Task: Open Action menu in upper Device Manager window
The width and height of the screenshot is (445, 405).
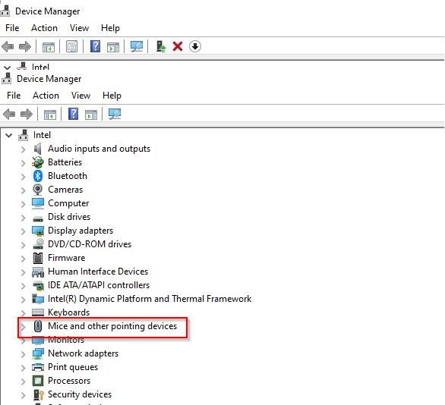Action: click(44, 28)
